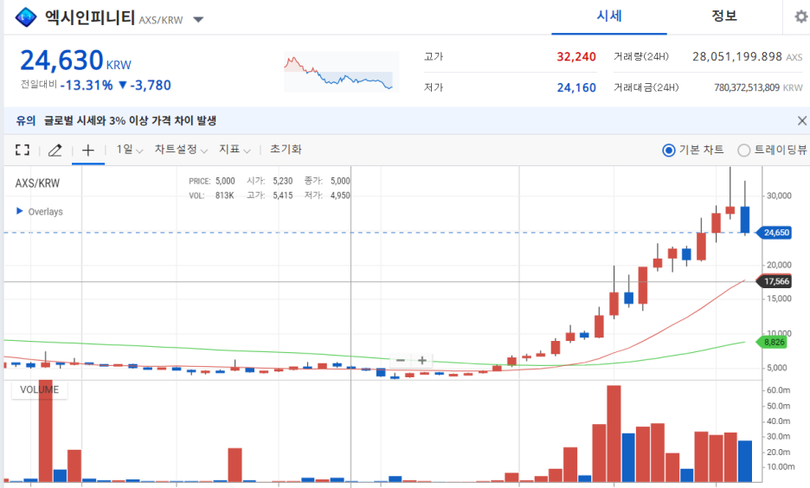Click the -13.31% change percentage

click(x=87, y=85)
